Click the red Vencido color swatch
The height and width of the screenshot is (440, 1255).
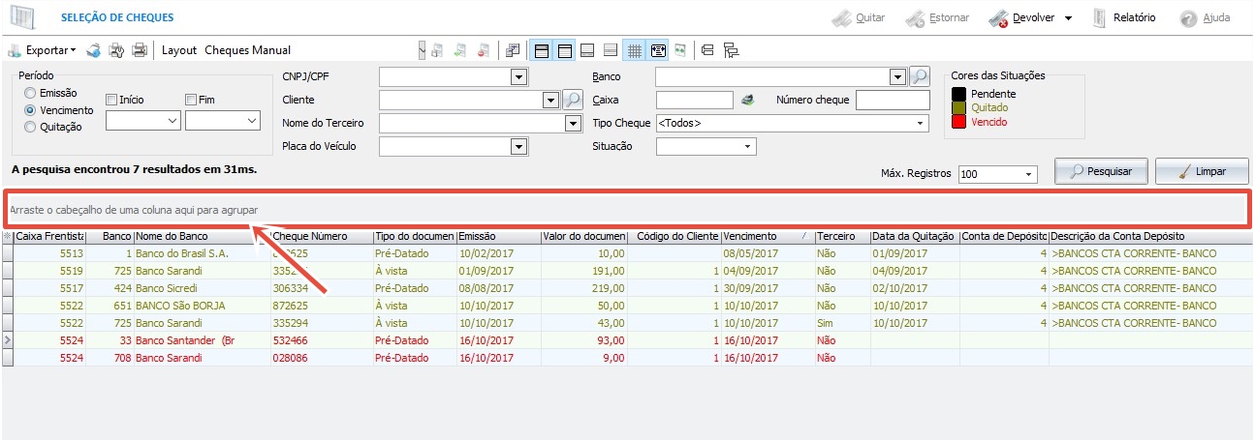[x=959, y=122]
